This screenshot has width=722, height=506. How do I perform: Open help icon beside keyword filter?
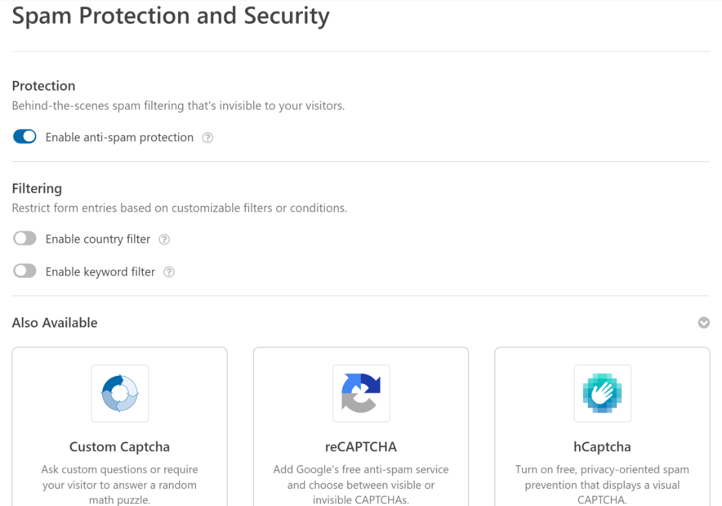pyautogui.click(x=169, y=272)
